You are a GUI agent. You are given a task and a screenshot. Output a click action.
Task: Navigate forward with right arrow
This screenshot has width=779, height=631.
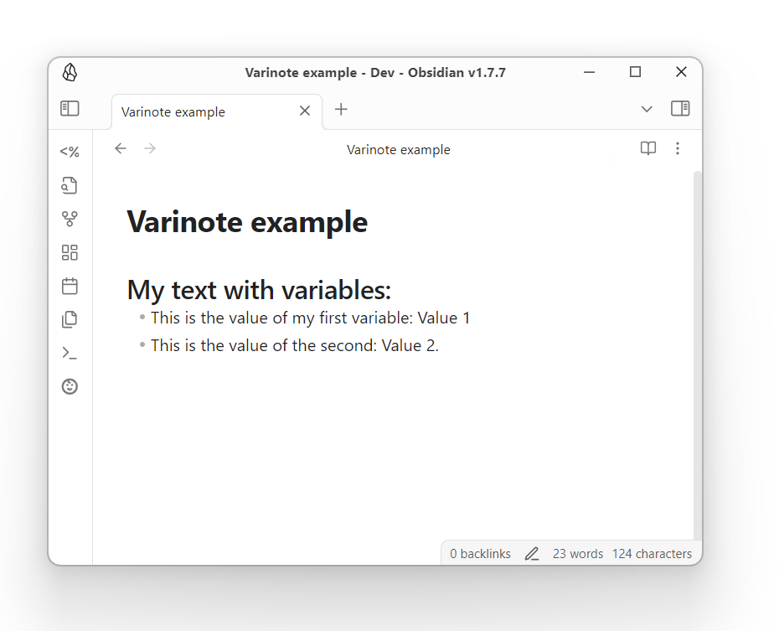click(x=150, y=148)
